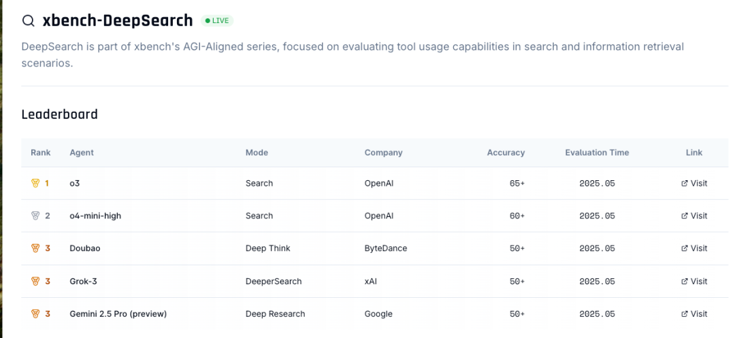The image size is (735, 338).
Task: Click the bronze medal icon in Grok-3 row
Action: click(35, 282)
